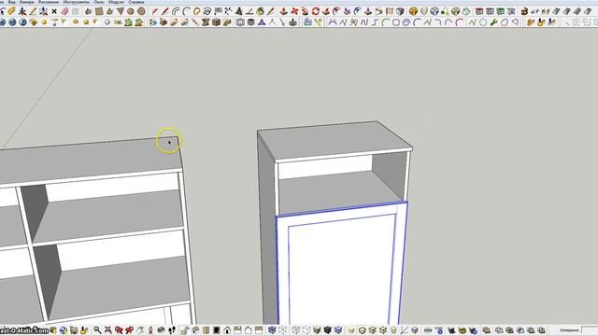Click the black X icon in top toolbar
The height and width of the screenshot is (336, 598).
pyautogui.click(x=54, y=11)
